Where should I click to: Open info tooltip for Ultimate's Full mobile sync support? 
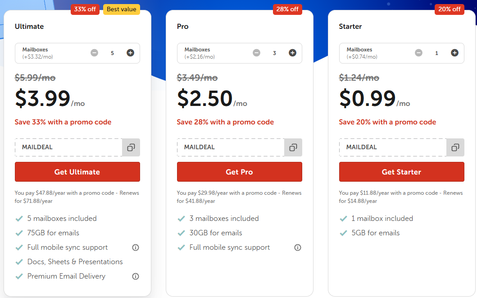pyautogui.click(x=136, y=247)
